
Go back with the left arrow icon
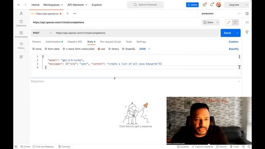pyautogui.click(x=19, y=5)
